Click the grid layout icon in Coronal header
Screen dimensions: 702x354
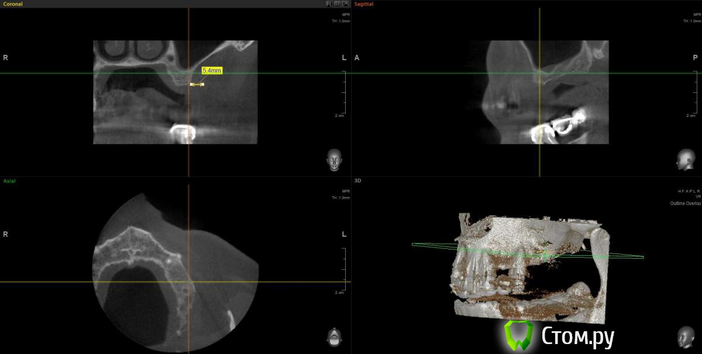point(338,4)
